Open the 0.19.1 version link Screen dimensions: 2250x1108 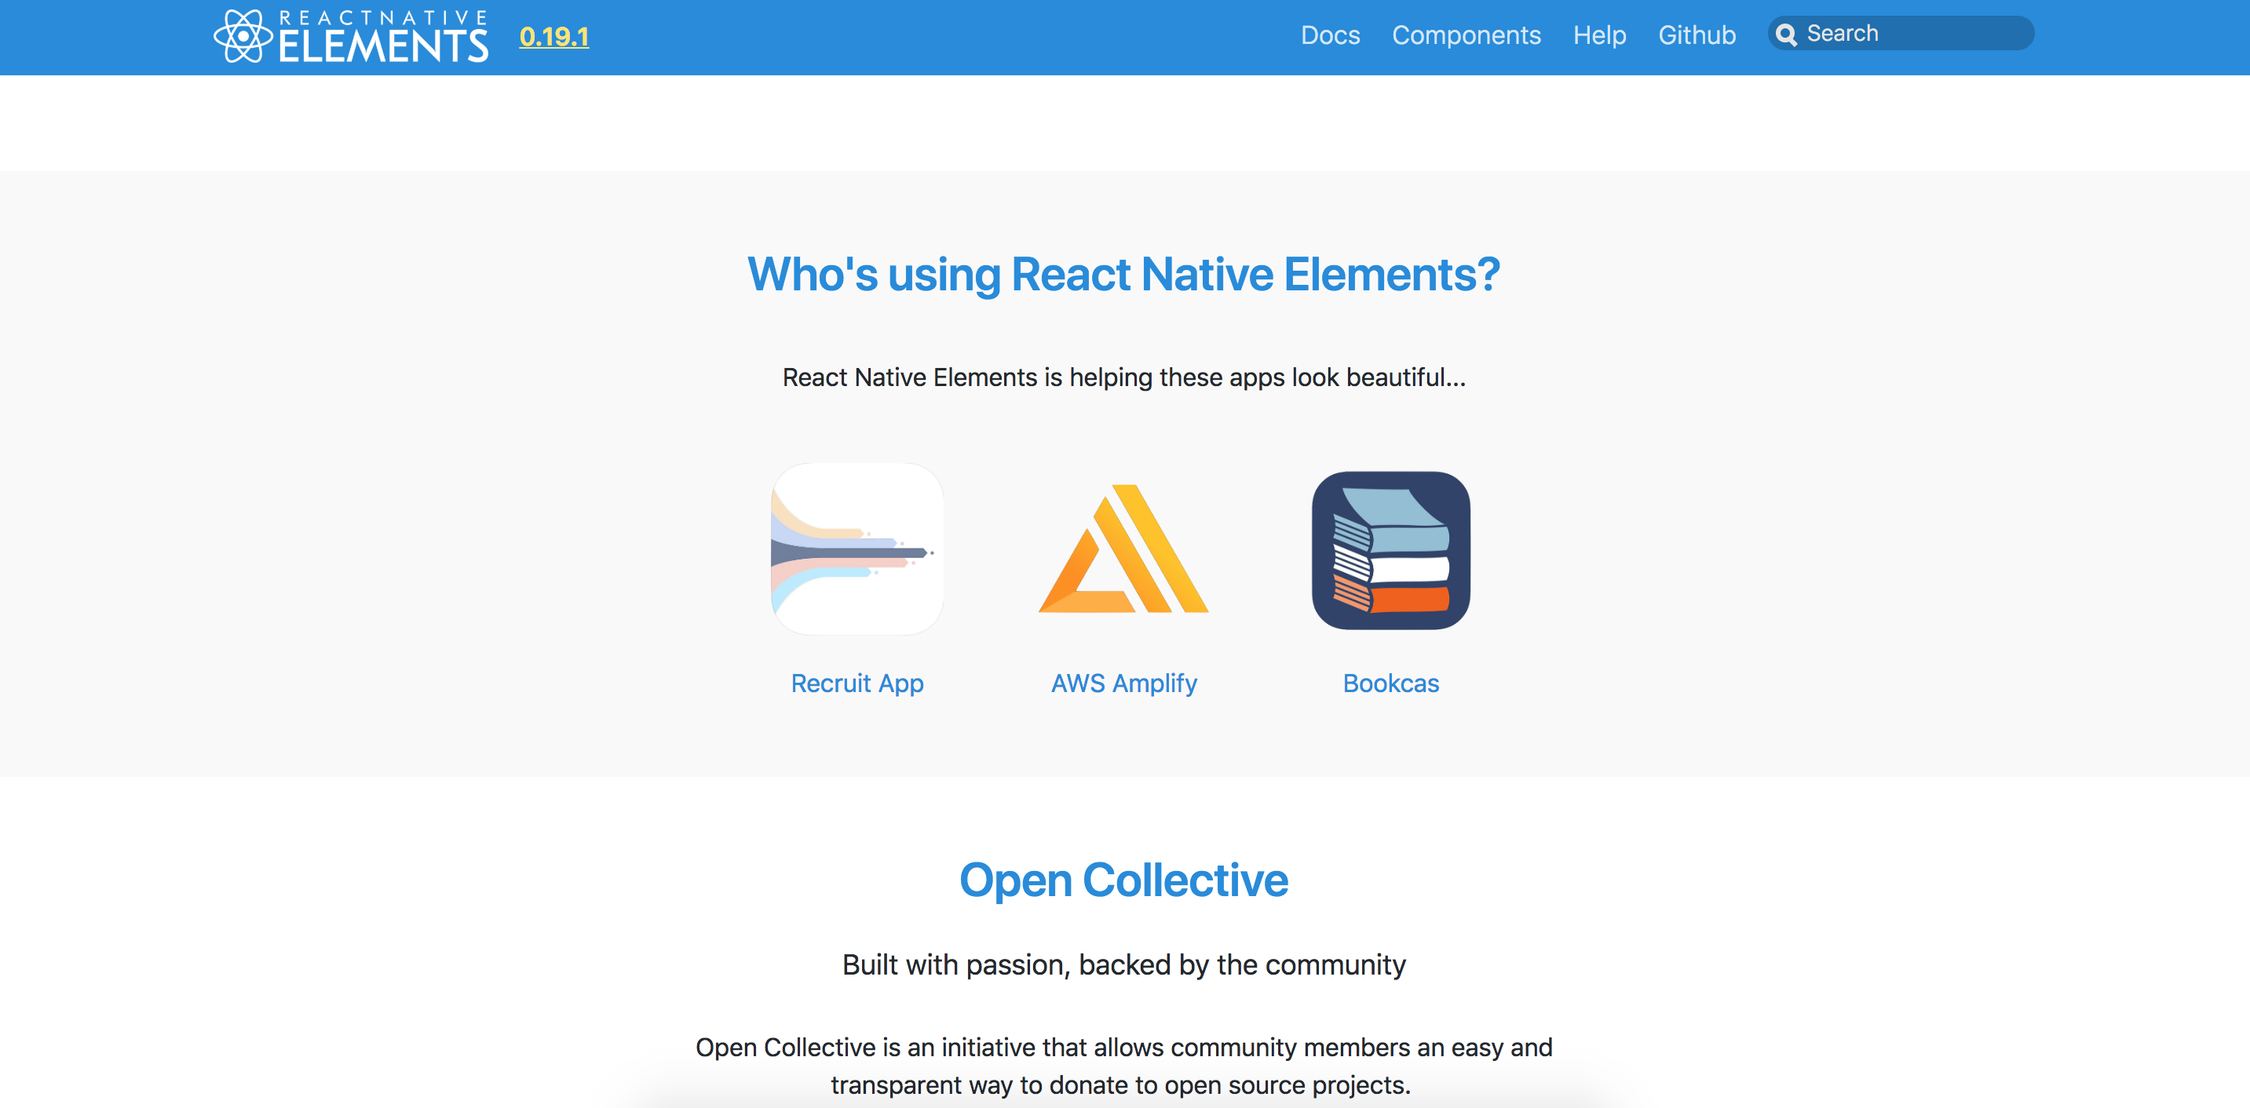coord(553,37)
